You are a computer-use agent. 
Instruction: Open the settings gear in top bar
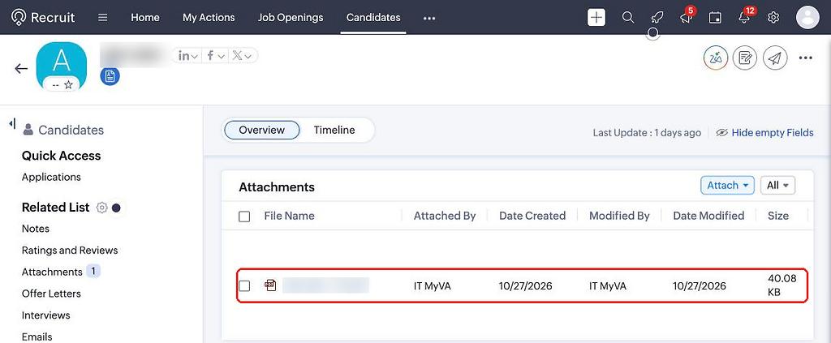[x=773, y=18]
